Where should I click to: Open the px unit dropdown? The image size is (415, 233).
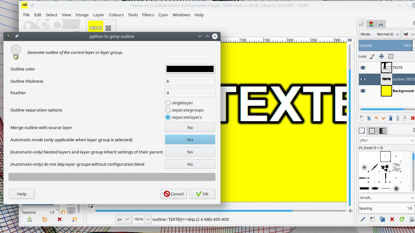(x=124, y=219)
